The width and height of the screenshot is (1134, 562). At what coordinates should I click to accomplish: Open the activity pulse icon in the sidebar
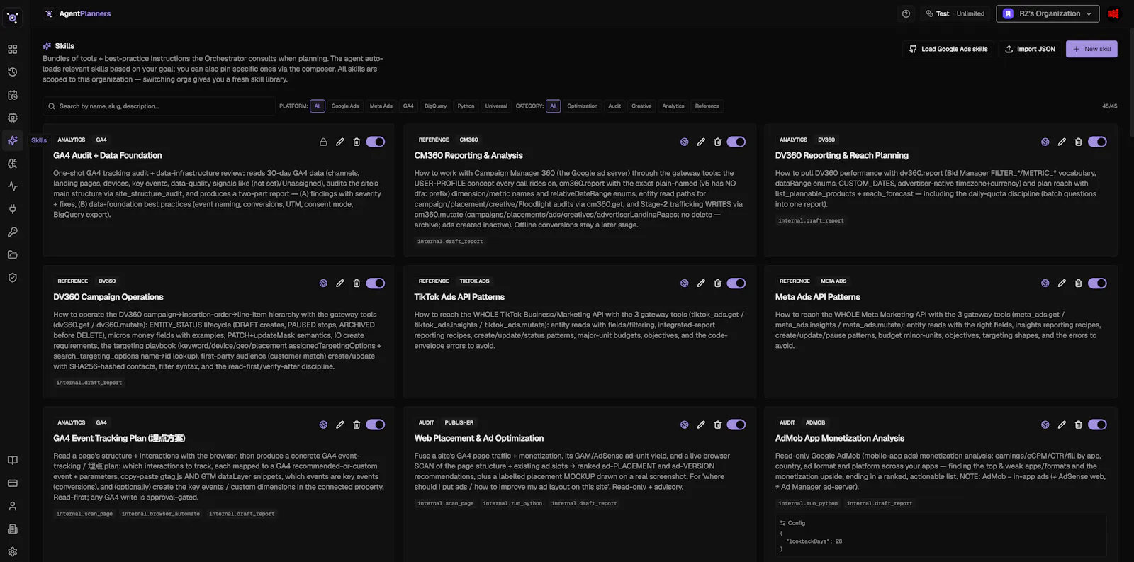(13, 186)
